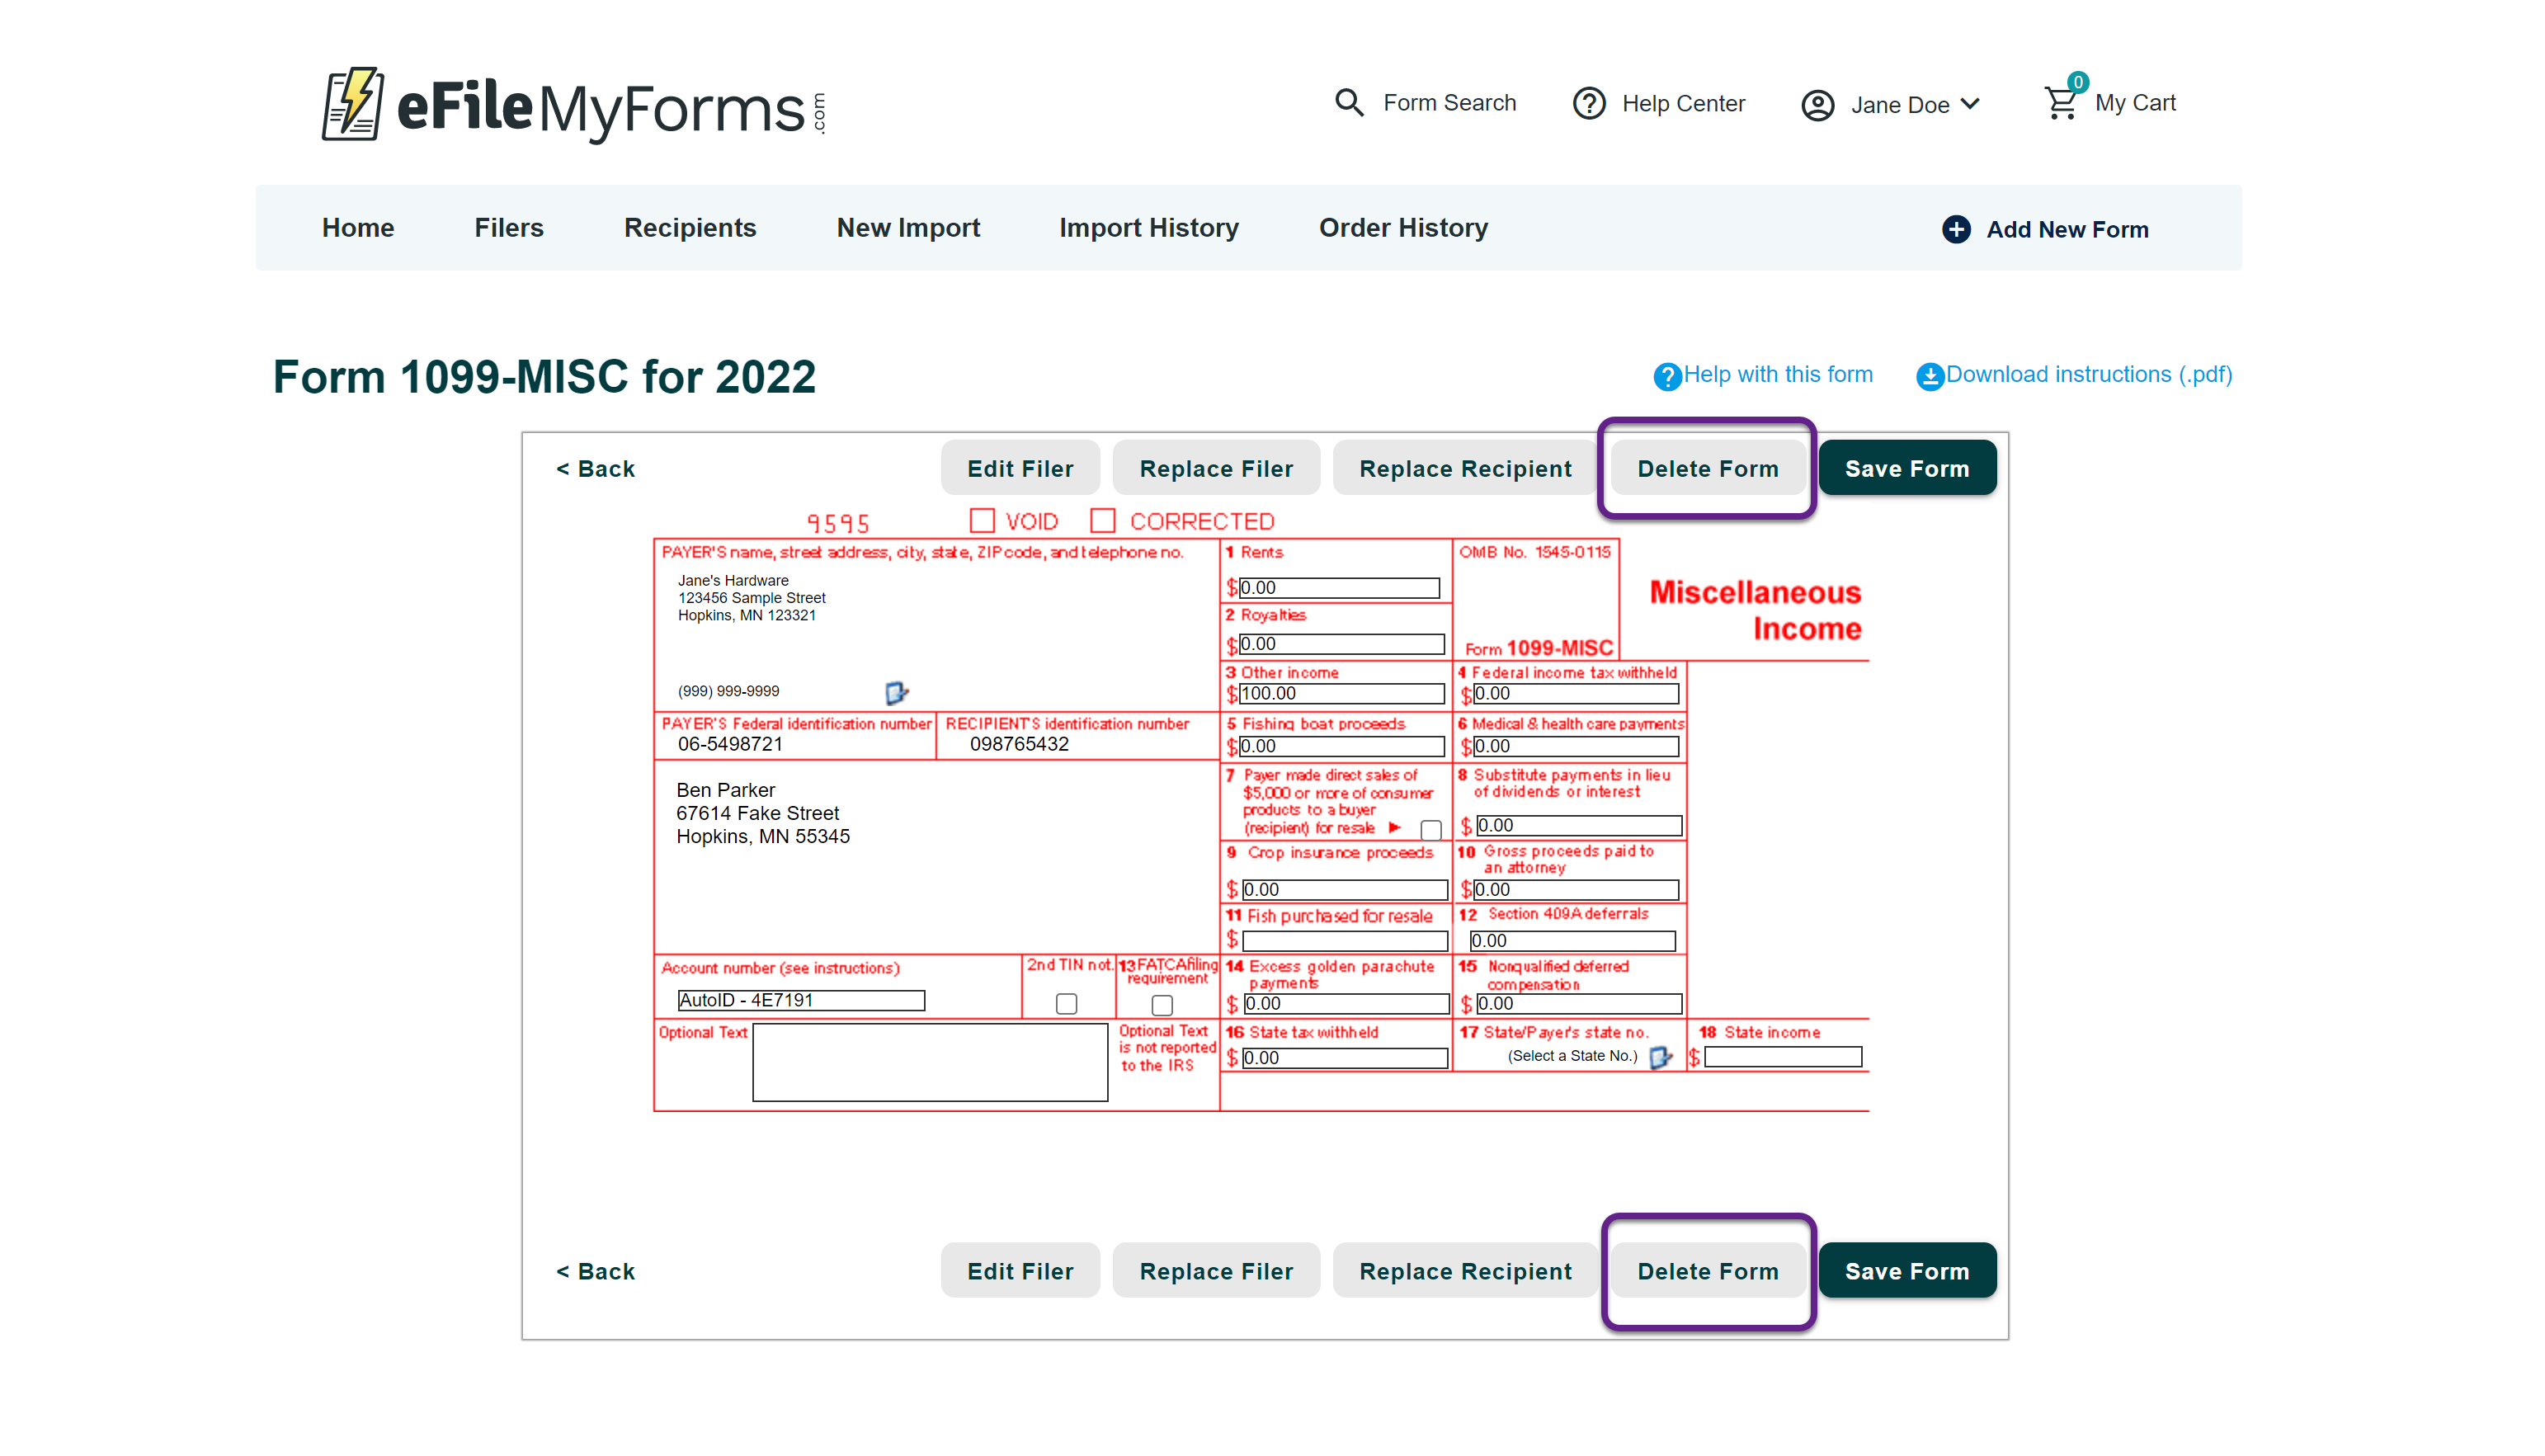
Task: Open the Recipients menu item
Action: pos(690,228)
